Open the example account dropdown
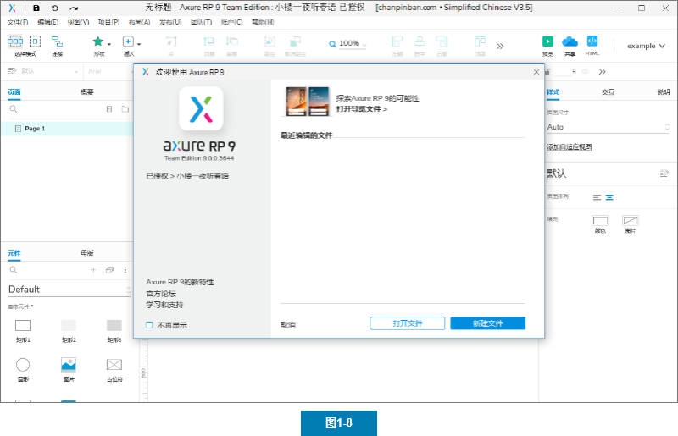The image size is (678, 436). (646, 46)
